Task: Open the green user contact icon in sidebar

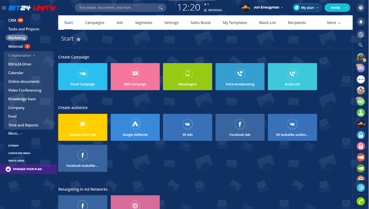Action: [x=361, y=113]
